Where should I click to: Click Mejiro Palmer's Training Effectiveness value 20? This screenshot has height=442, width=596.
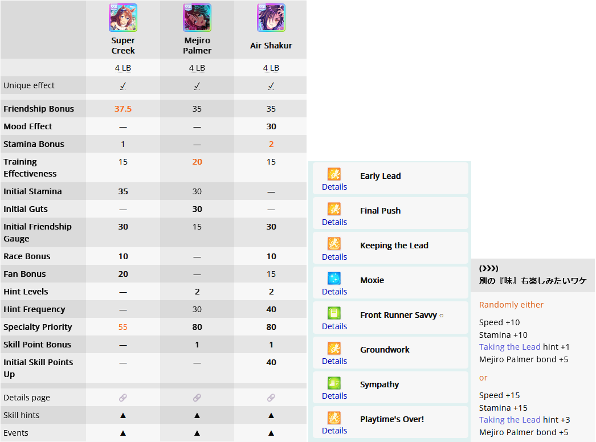point(197,162)
